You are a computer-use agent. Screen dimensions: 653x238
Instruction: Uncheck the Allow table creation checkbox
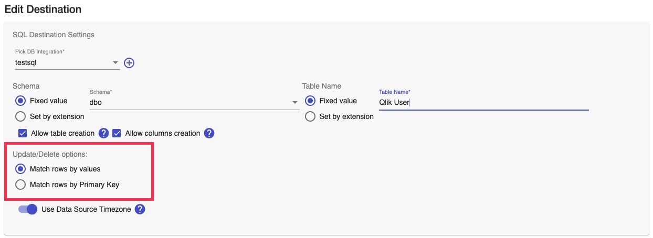22,133
